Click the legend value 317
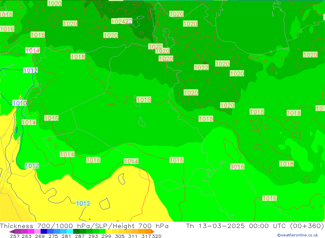This screenshot has height=238, width=325. point(146,236)
